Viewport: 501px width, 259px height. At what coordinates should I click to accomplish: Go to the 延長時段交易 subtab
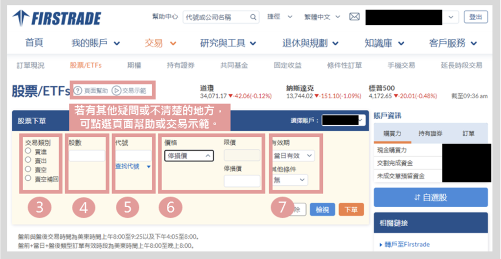(461, 65)
